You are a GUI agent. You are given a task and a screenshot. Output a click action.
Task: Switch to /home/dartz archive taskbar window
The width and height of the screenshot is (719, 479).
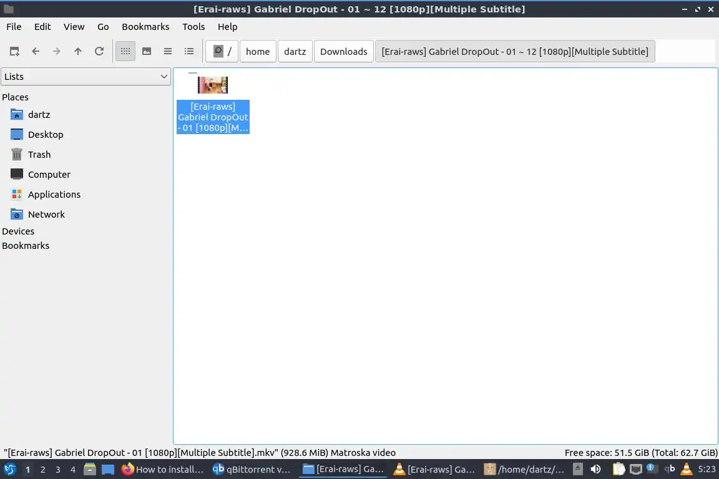[x=524, y=470]
